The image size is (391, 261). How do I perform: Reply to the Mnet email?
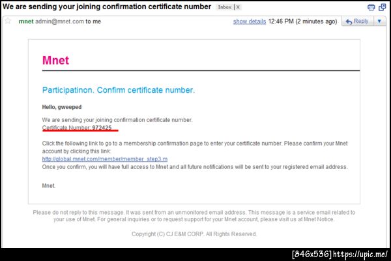[357, 22]
